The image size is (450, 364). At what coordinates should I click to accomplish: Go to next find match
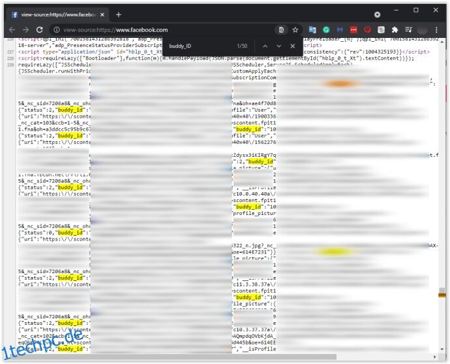point(278,46)
